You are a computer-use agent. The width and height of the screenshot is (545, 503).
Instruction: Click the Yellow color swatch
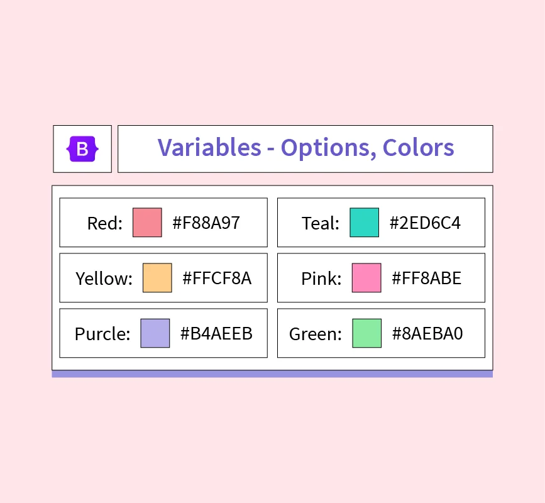157,278
